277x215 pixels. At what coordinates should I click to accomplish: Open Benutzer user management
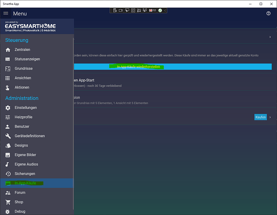pyautogui.click(x=22, y=126)
